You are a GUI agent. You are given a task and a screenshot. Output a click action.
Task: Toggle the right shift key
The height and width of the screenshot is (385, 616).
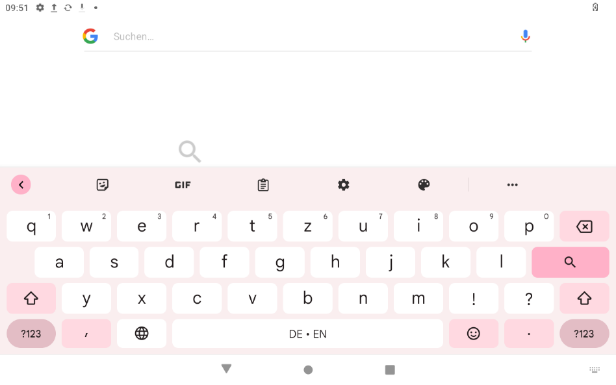coord(584,298)
